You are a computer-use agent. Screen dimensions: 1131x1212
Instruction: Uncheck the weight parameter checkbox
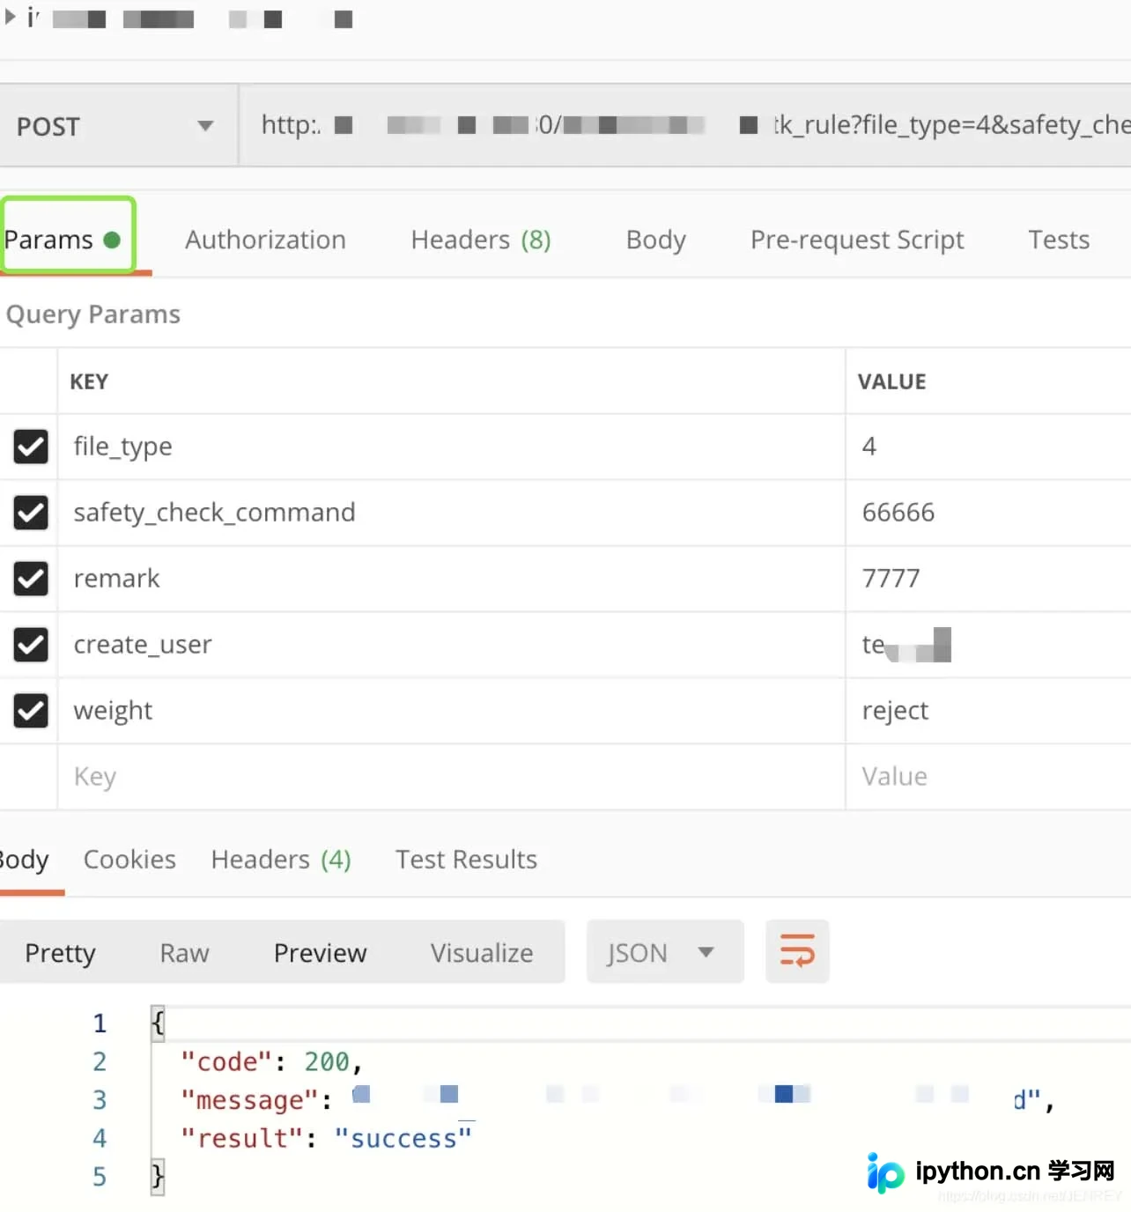click(x=31, y=711)
